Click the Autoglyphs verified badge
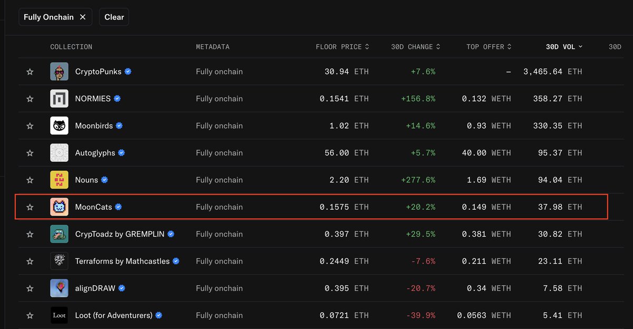 [122, 153]
